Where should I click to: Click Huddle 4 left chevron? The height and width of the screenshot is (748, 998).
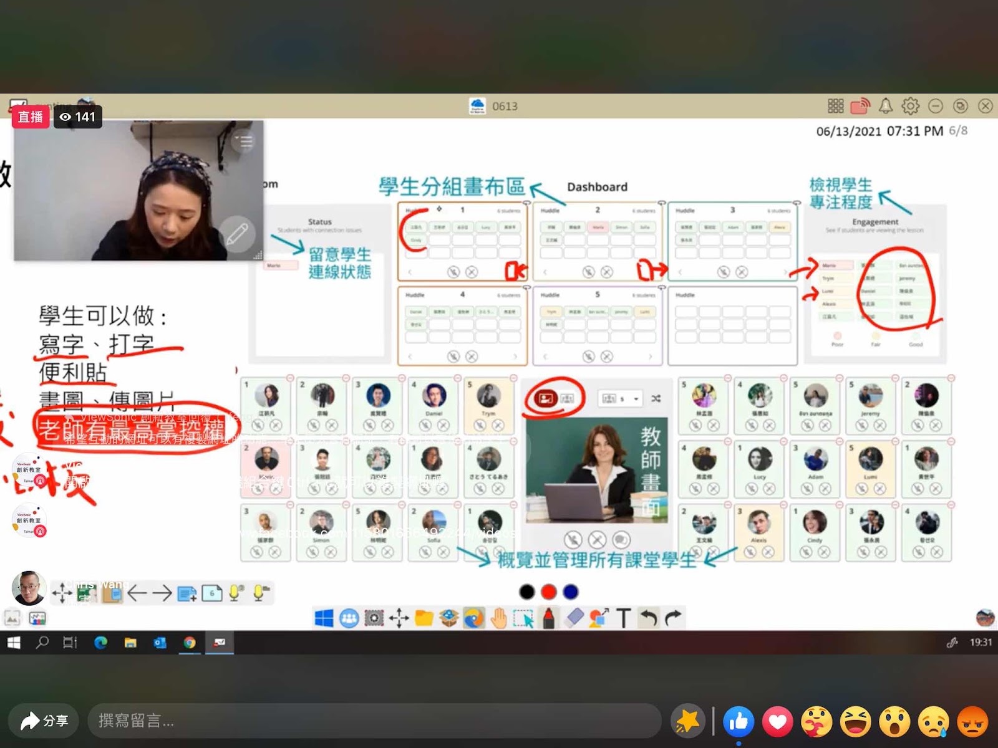[410, 357]
